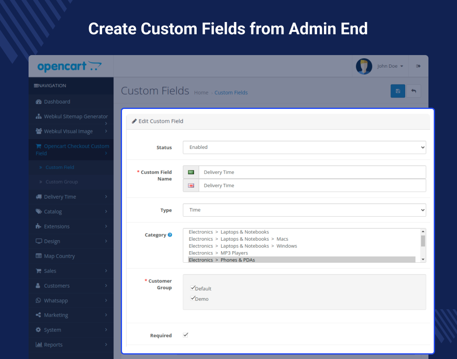Click the Save icon button

coord(398,91)
